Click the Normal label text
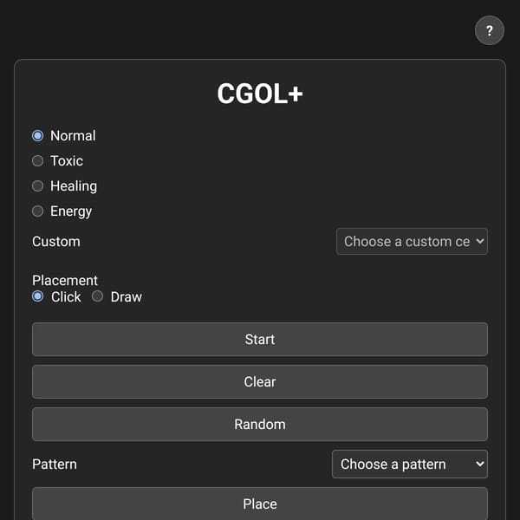Viewport: 520px width, 520px height. (73, 136)
